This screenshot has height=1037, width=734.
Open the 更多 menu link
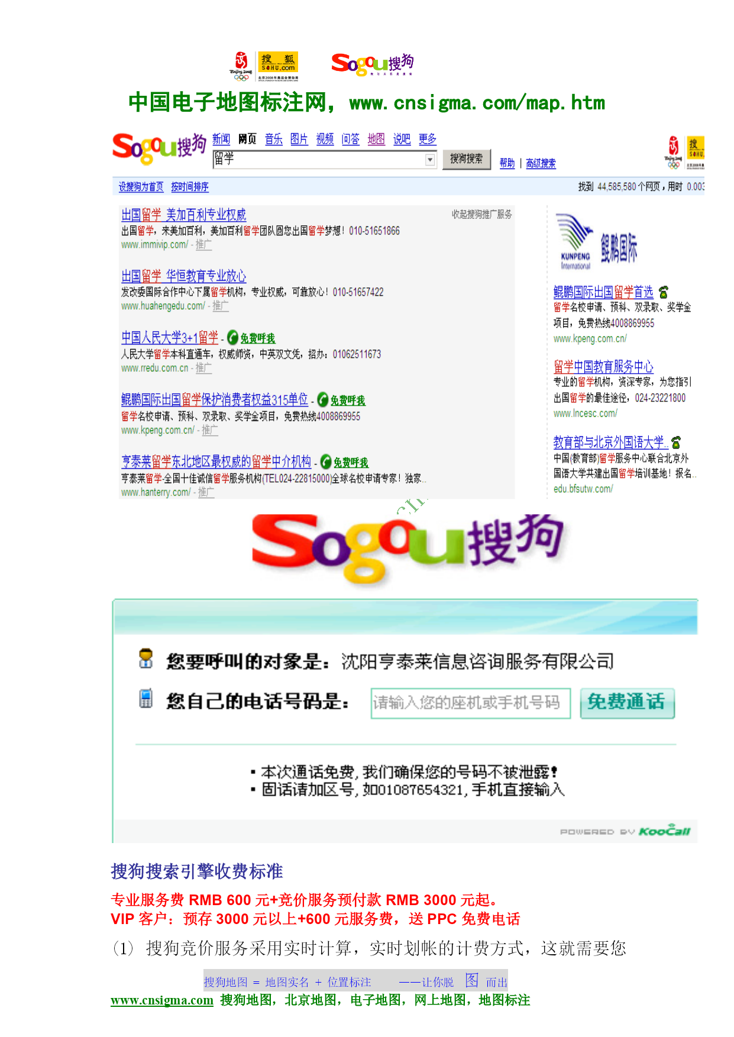coord(428,139)
